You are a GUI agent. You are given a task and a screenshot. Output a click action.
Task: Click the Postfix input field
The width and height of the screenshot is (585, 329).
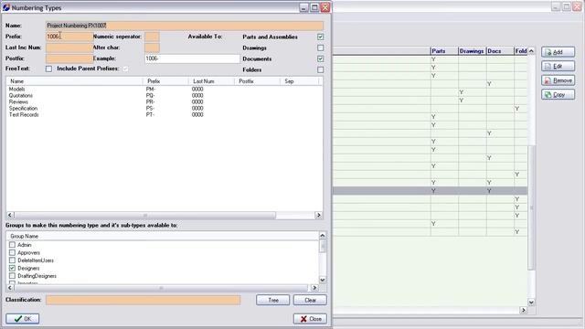[x=69, y=58]
